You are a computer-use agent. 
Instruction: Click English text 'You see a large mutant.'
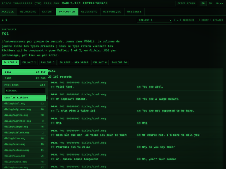161,99
